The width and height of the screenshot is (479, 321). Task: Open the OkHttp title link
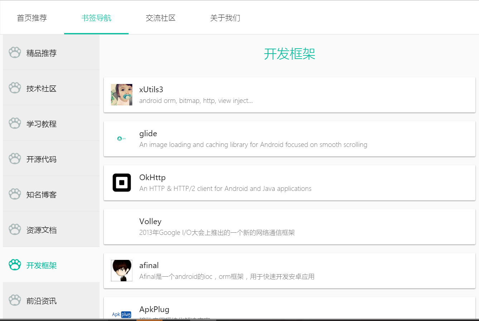tap(153, 178)
